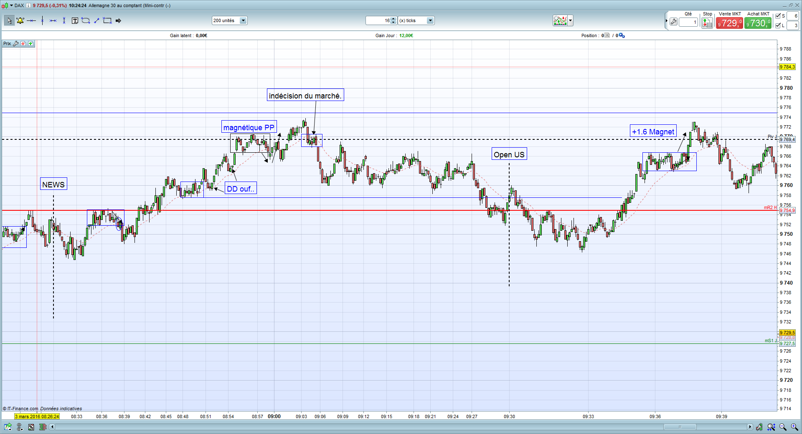Viewport: 802px width, 434px height.
Task: Select the arrow cursor tool
Action: pos(9,20)
